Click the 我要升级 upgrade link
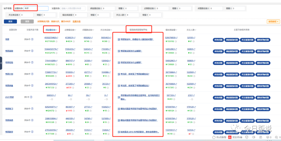This screenshot has width=281, height=141. point(76,22)
